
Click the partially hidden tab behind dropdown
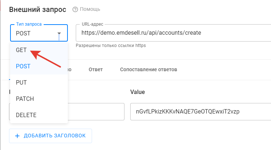pos(70,69)
